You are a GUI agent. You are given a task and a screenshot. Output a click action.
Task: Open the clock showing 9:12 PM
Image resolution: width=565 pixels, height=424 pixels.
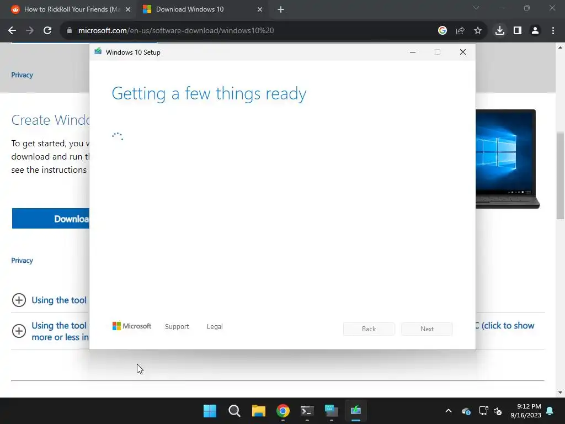[526, 411]
